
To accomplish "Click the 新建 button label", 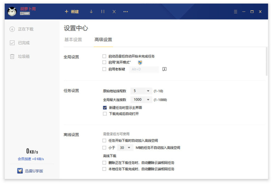I will [75, 11].
